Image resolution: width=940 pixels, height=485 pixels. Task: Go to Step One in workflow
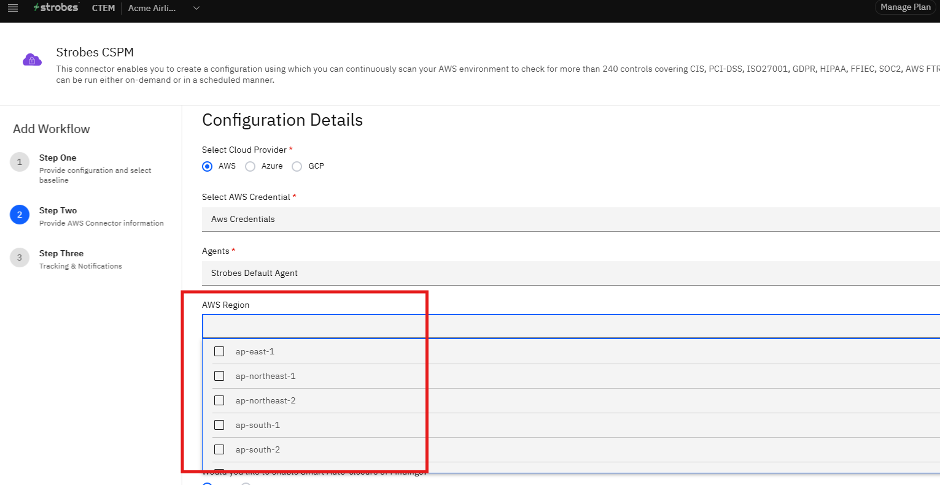pos(58,158)
